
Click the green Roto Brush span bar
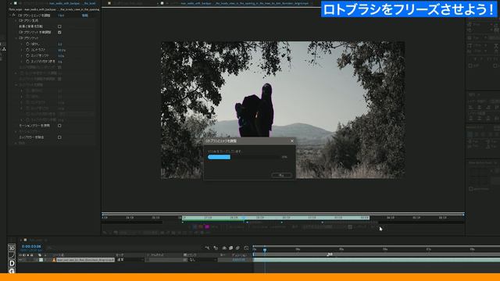point(276,219)
